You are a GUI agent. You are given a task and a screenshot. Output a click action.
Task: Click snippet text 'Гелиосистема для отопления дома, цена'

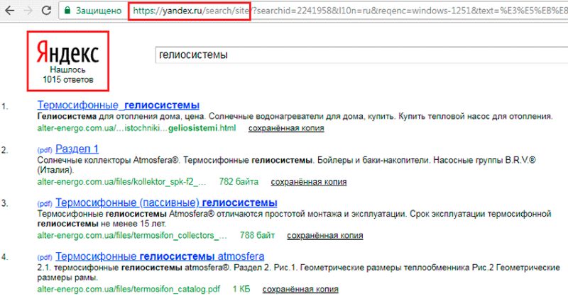pos(121,117)
